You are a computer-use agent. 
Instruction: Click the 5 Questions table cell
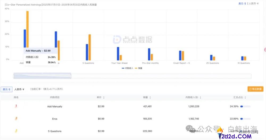[55, 131]
